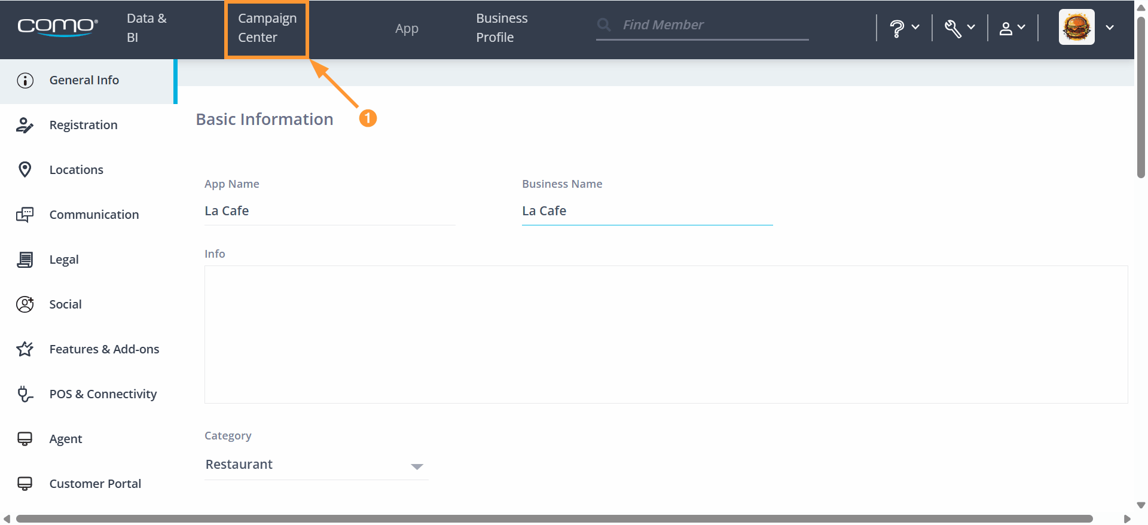
Task: Click the Registration pen-person icon
Action: point(25,125)
